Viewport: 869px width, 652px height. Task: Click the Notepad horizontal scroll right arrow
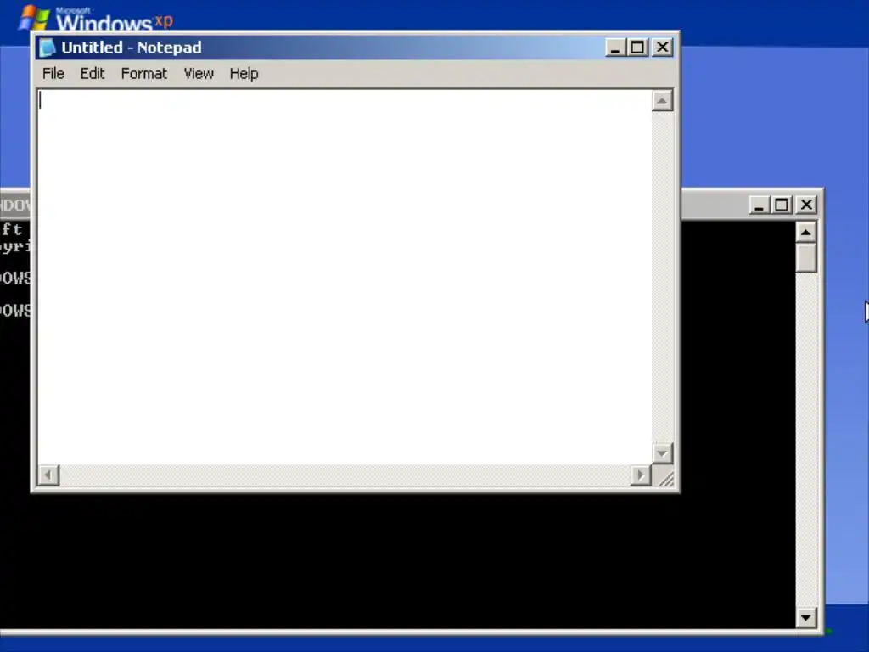(641, 475)
